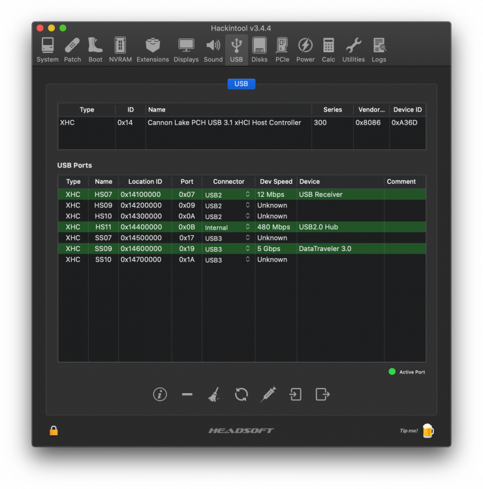Click the beer mug Tip me icon

tap(428, 430)
